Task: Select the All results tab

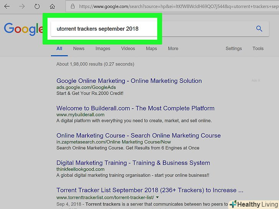Action: point(59,49)
